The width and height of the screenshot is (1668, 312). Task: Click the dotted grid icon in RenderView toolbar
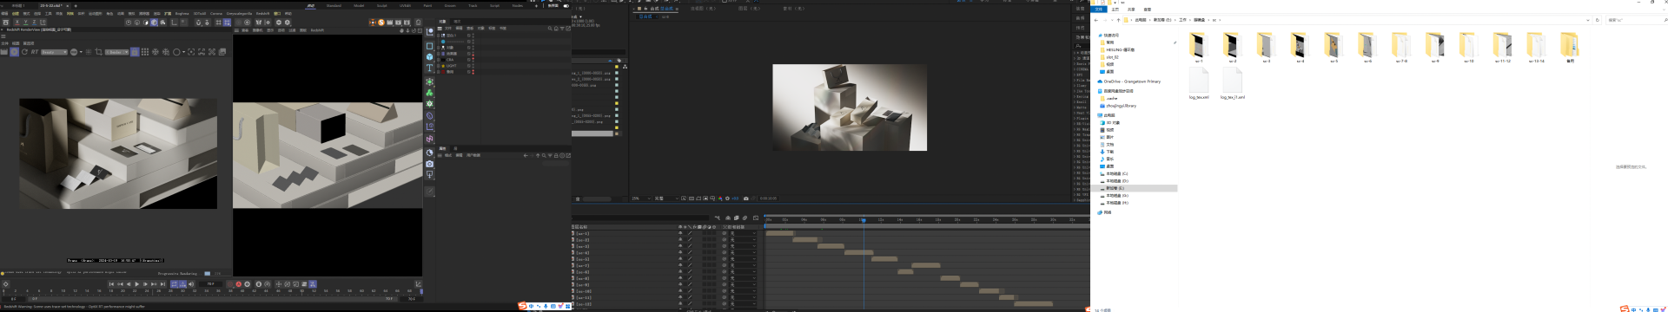pyautogui.click(x=145, y=52)
